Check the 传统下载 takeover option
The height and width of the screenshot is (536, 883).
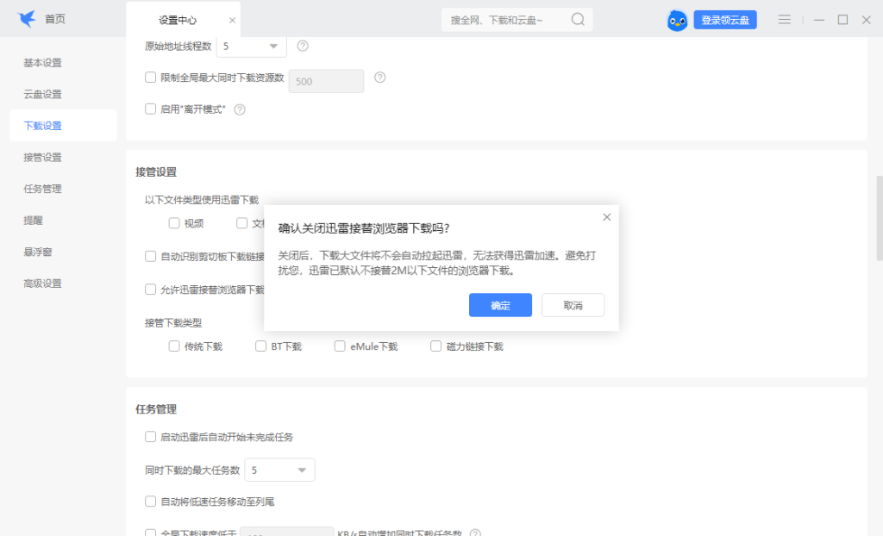pyautogui.click(x=173, y=346)
